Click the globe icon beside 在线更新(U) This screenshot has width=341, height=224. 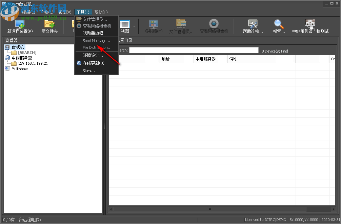[79, 63]
